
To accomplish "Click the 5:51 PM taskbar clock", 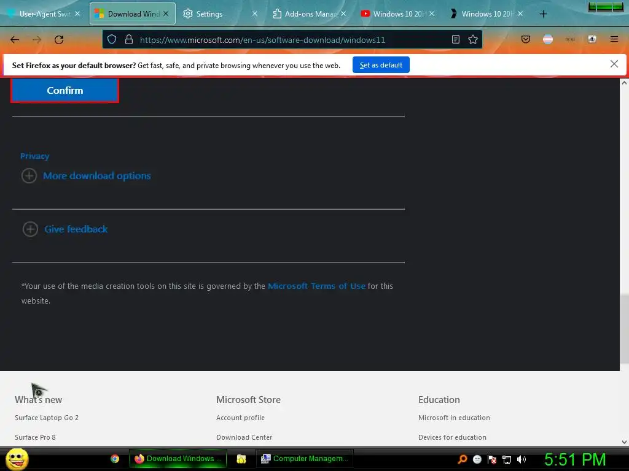I will (575, 459).
